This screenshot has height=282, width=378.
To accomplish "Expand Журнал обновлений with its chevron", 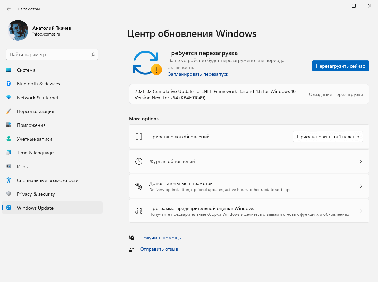I will [x=360, y=161].
